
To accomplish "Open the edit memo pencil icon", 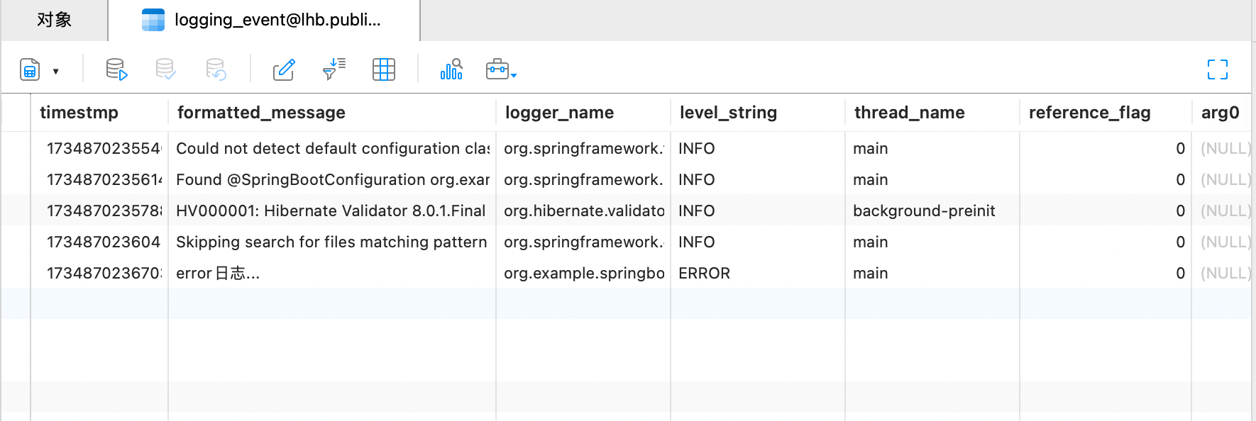I will pyautogui.click(x=284, y=69).
